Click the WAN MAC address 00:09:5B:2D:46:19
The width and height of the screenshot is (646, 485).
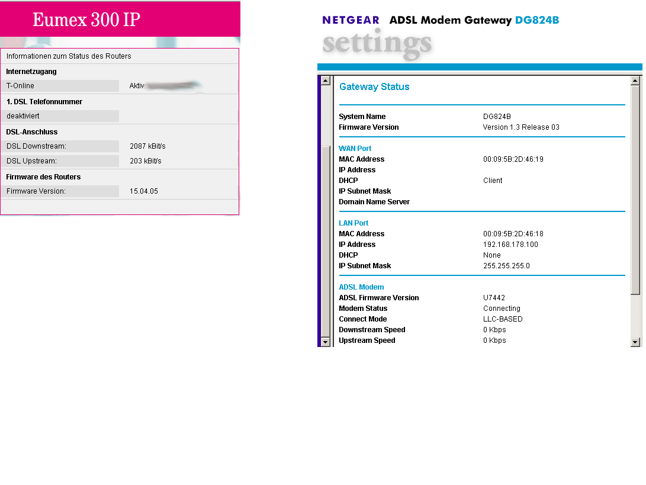pyautogui.click(x=513, y=159)
